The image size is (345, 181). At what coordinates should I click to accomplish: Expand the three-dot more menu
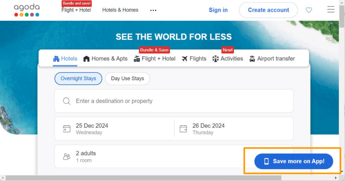[x=153, y=10]
